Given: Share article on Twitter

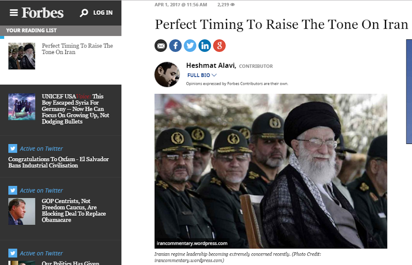Looking at the screenshot, I should click(190, 46).
